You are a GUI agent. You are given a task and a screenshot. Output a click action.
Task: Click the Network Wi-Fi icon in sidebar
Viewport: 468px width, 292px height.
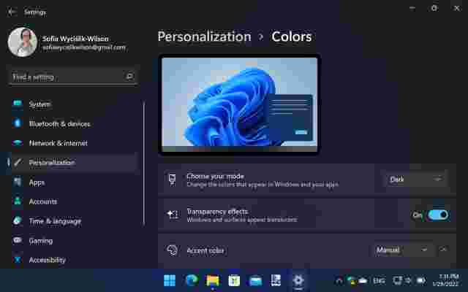tap(18, 143)
